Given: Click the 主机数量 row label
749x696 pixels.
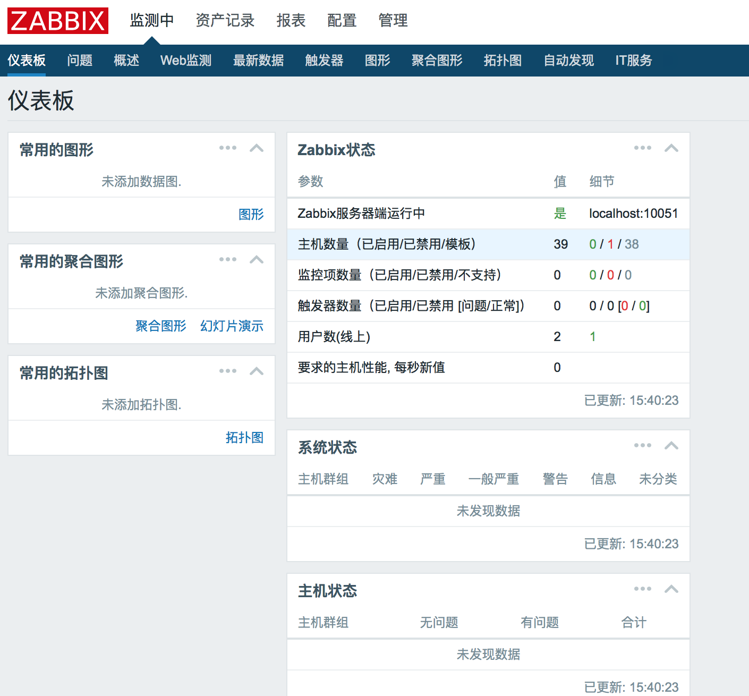Looking at the screenshot, I should [x=387, y=244].
